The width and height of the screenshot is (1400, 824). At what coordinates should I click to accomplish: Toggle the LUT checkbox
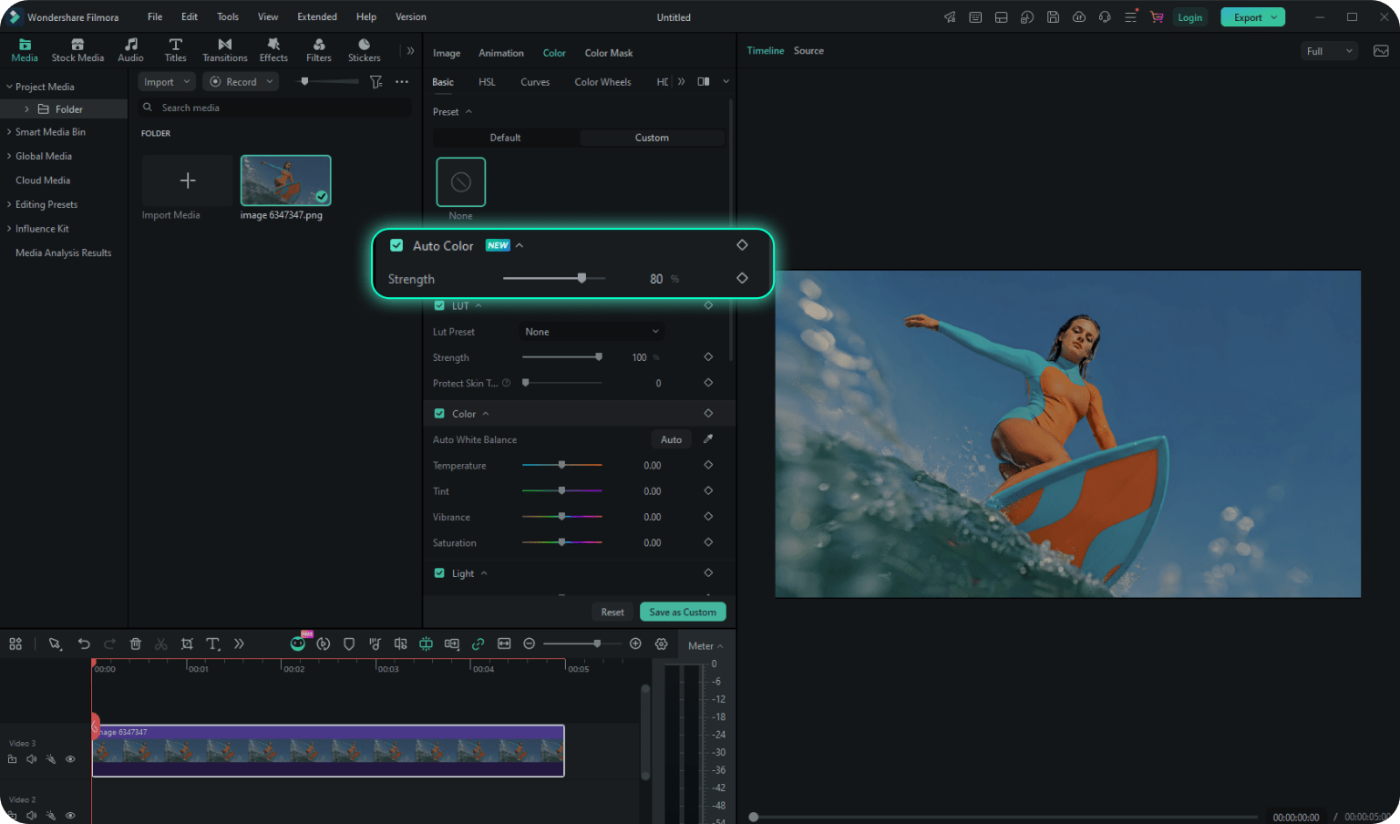pos(439,305)
